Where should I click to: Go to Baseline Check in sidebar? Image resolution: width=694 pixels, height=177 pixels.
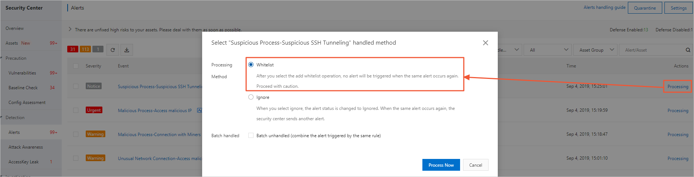(23, 88)
